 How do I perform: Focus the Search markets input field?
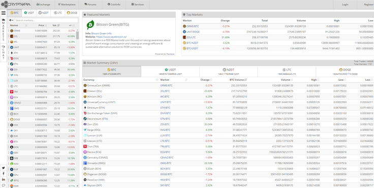pyautogui.click(x=46, y=20)
